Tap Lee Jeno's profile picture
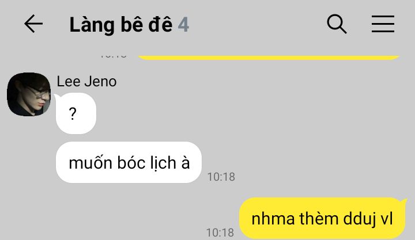415x240 pixels. tap(29, 94)
